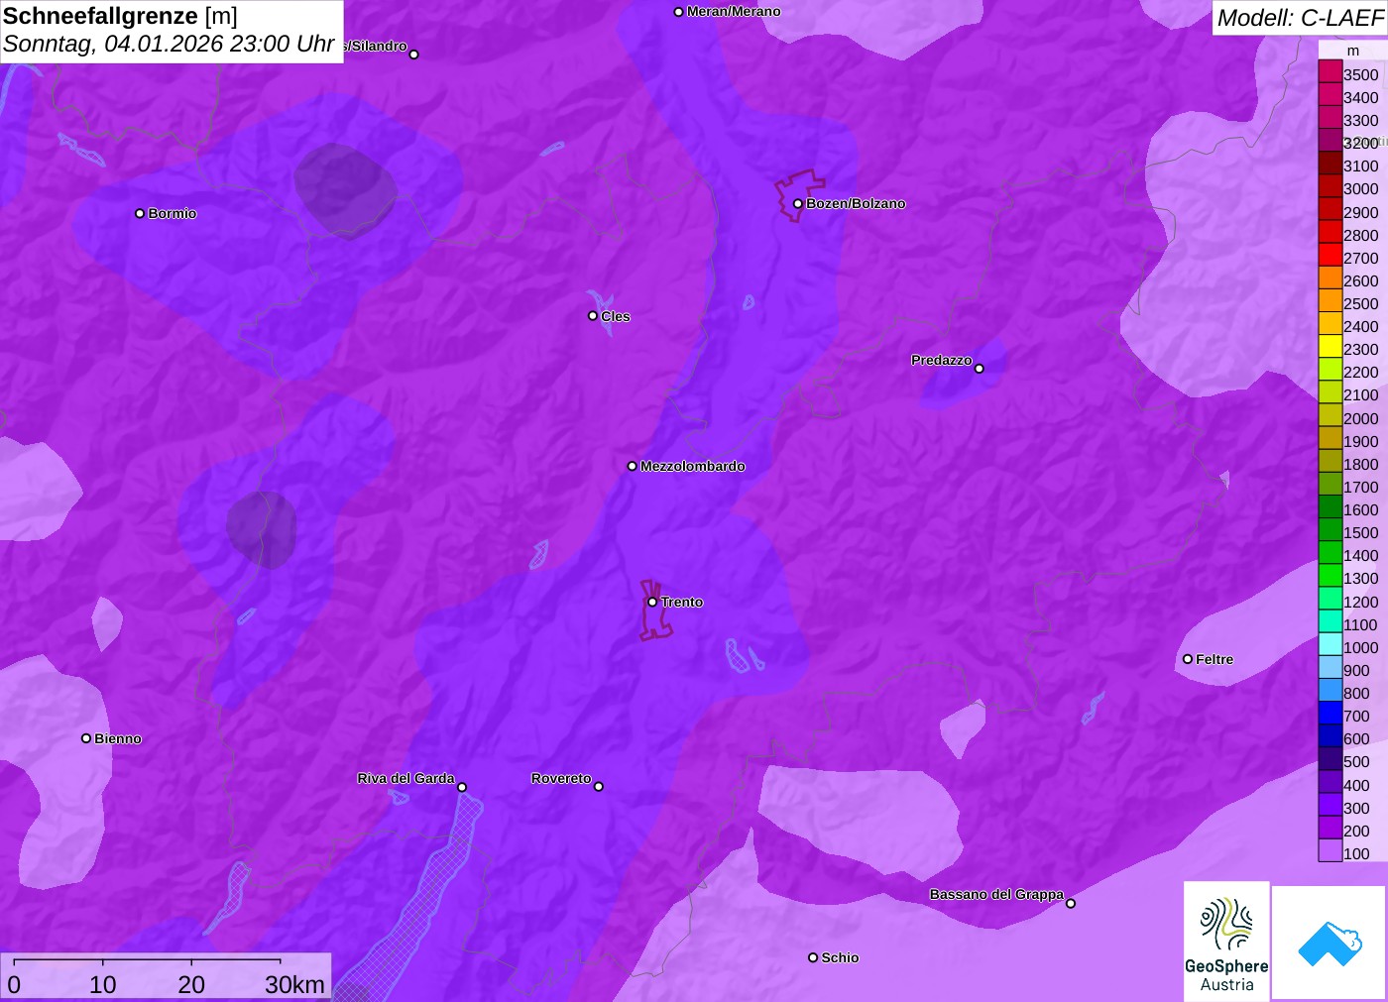Select the 700 m blue legend swatch
1388x1002 pixels.
click(1330, 713)
